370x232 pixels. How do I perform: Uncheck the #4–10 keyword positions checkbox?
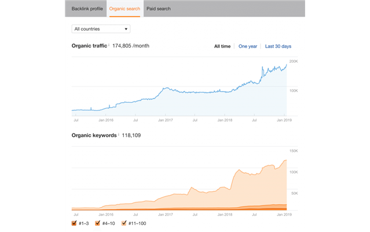(97, 223)
